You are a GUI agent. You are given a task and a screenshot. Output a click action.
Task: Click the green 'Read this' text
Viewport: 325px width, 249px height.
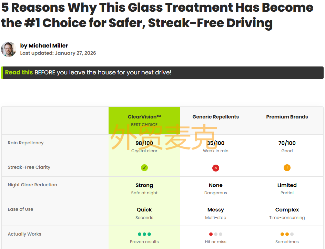[x=19, y=72]
